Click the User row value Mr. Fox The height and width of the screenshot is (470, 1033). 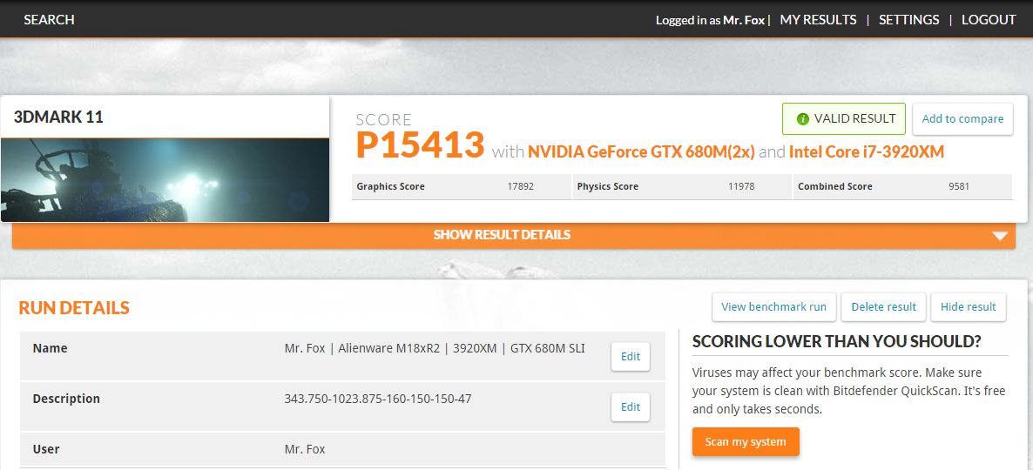304,449
